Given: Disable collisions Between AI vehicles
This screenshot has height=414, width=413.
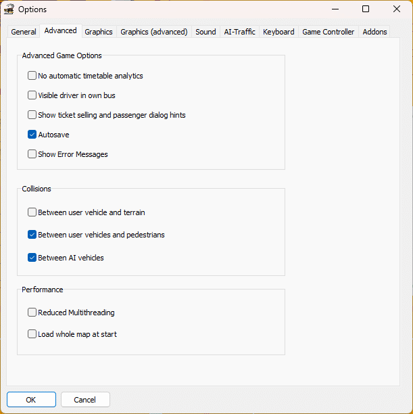Looking at the screenshot, I should 32,258.
